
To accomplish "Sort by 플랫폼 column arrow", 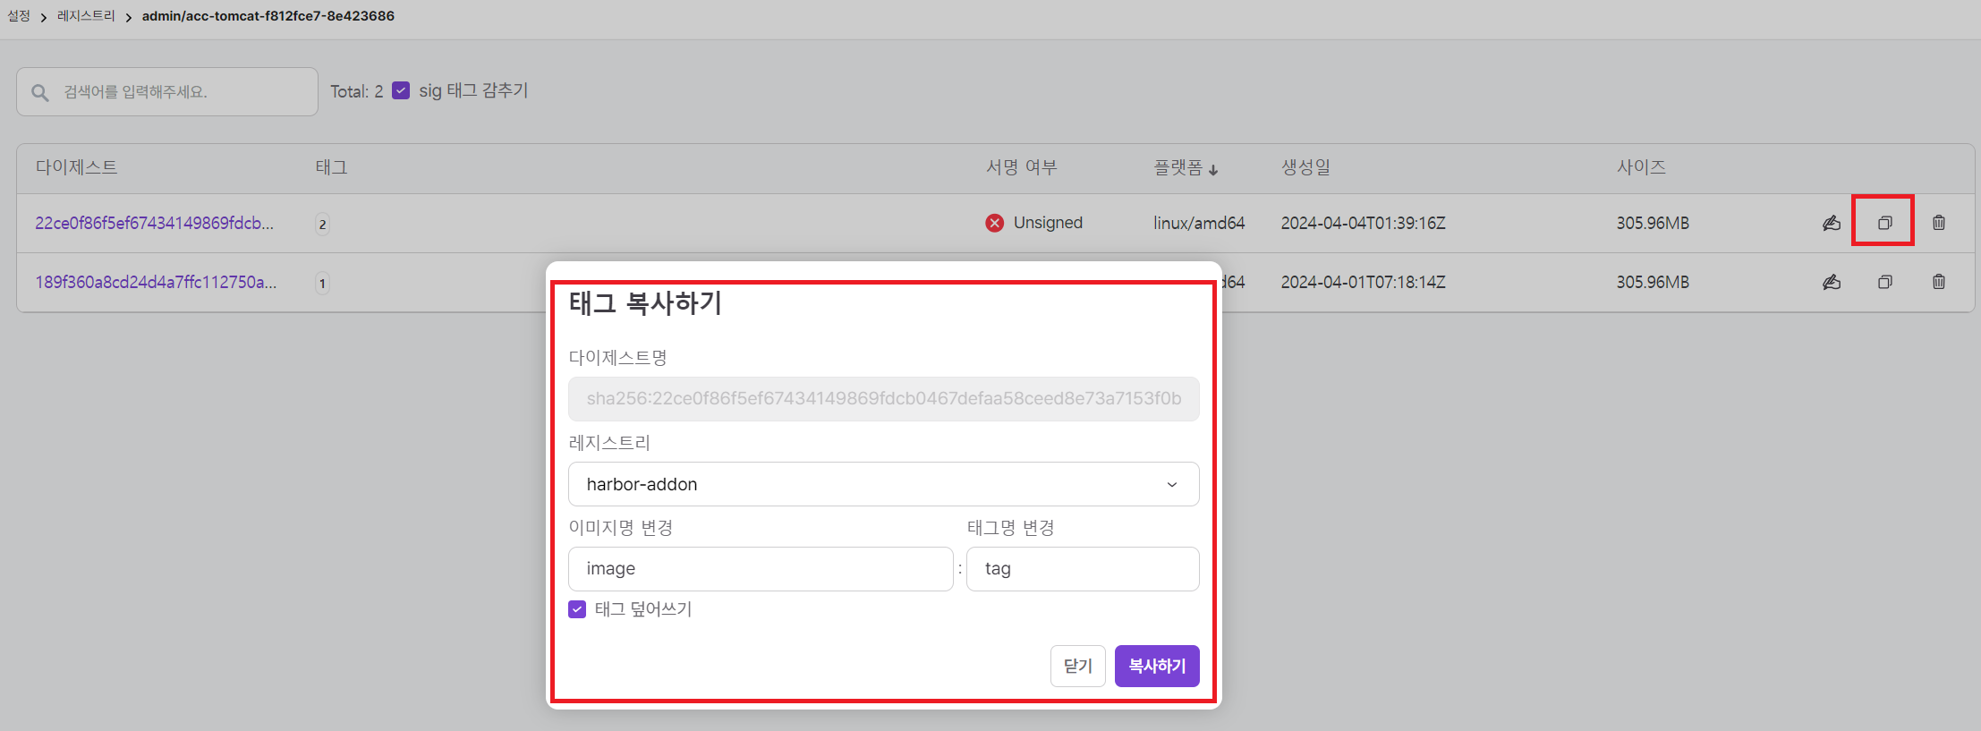I will pos(1213,169).
